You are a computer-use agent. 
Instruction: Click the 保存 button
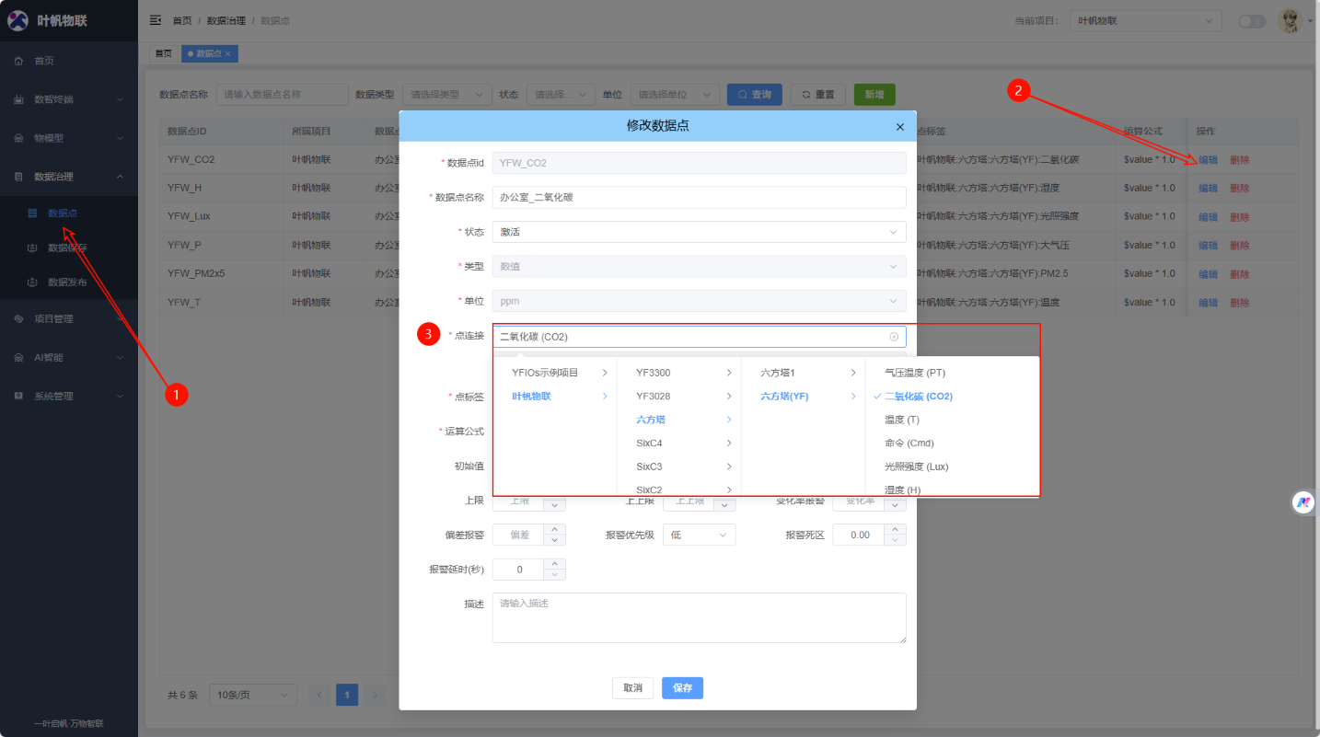click(682, 688)
